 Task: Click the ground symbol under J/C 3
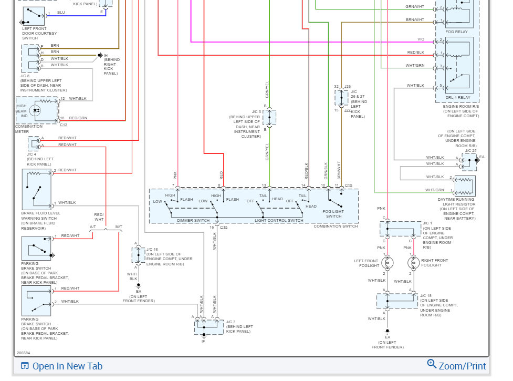tap(204, 336)
